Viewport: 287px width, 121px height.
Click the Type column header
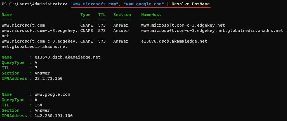[x=85, y=15]
